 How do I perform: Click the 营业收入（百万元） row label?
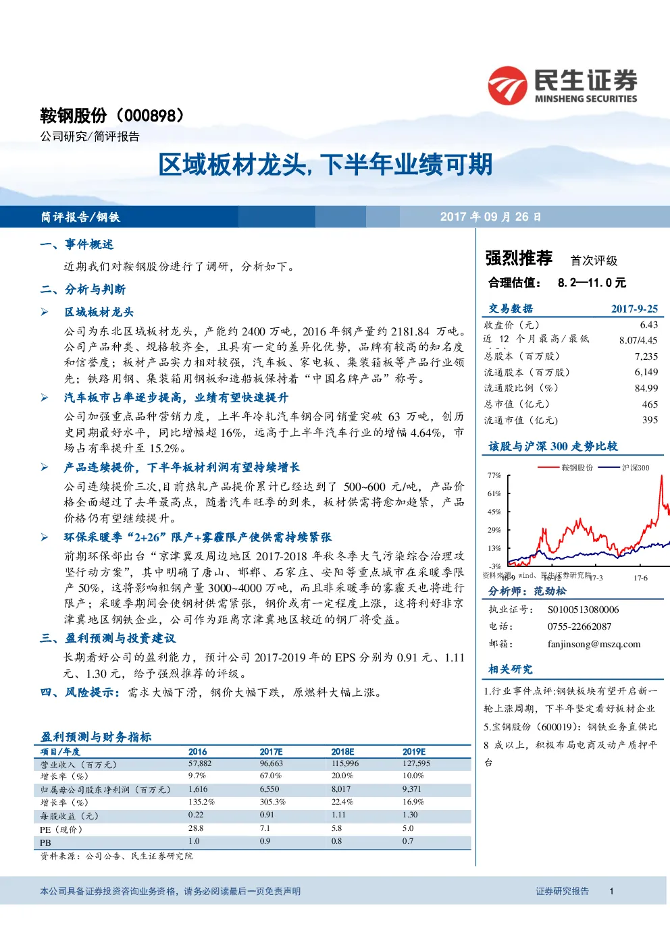click(78, 765)
